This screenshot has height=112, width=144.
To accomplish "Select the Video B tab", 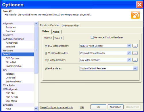I will [x=58, y=38].
